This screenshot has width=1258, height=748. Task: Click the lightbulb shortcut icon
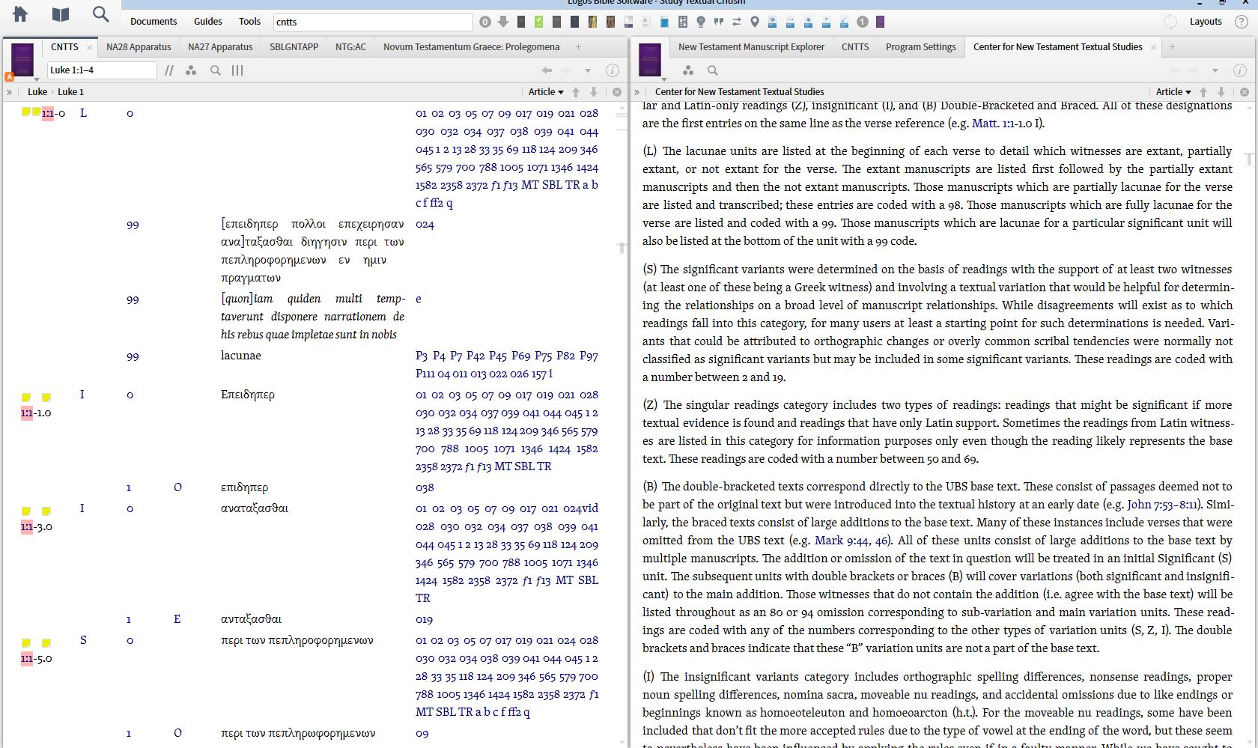click(x=701, y=22)
